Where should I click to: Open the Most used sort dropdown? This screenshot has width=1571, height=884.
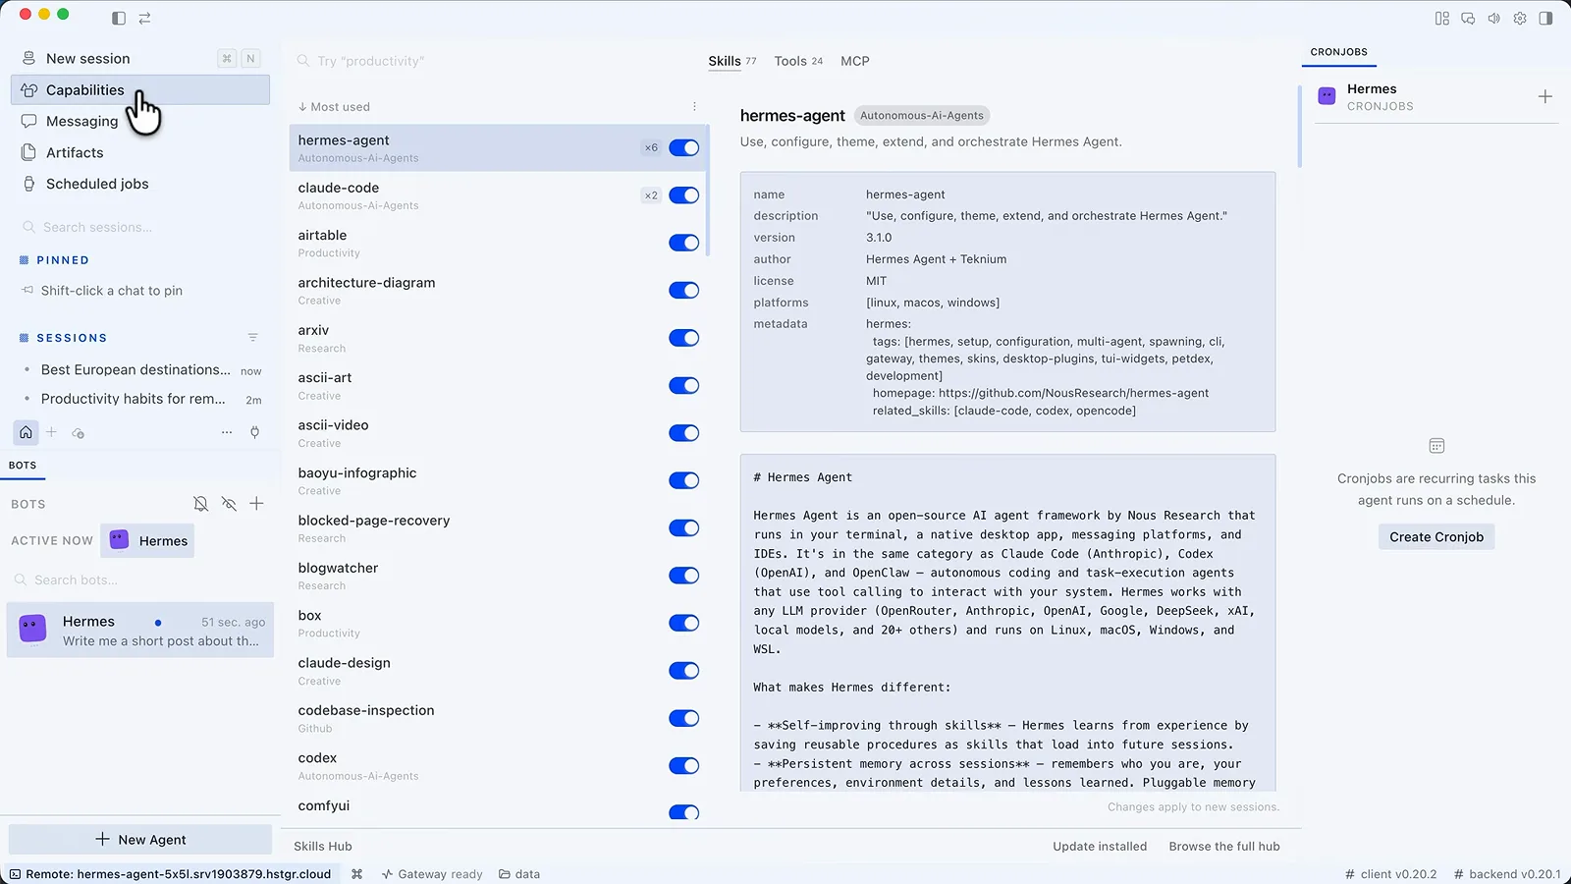[x=334, y=107]
